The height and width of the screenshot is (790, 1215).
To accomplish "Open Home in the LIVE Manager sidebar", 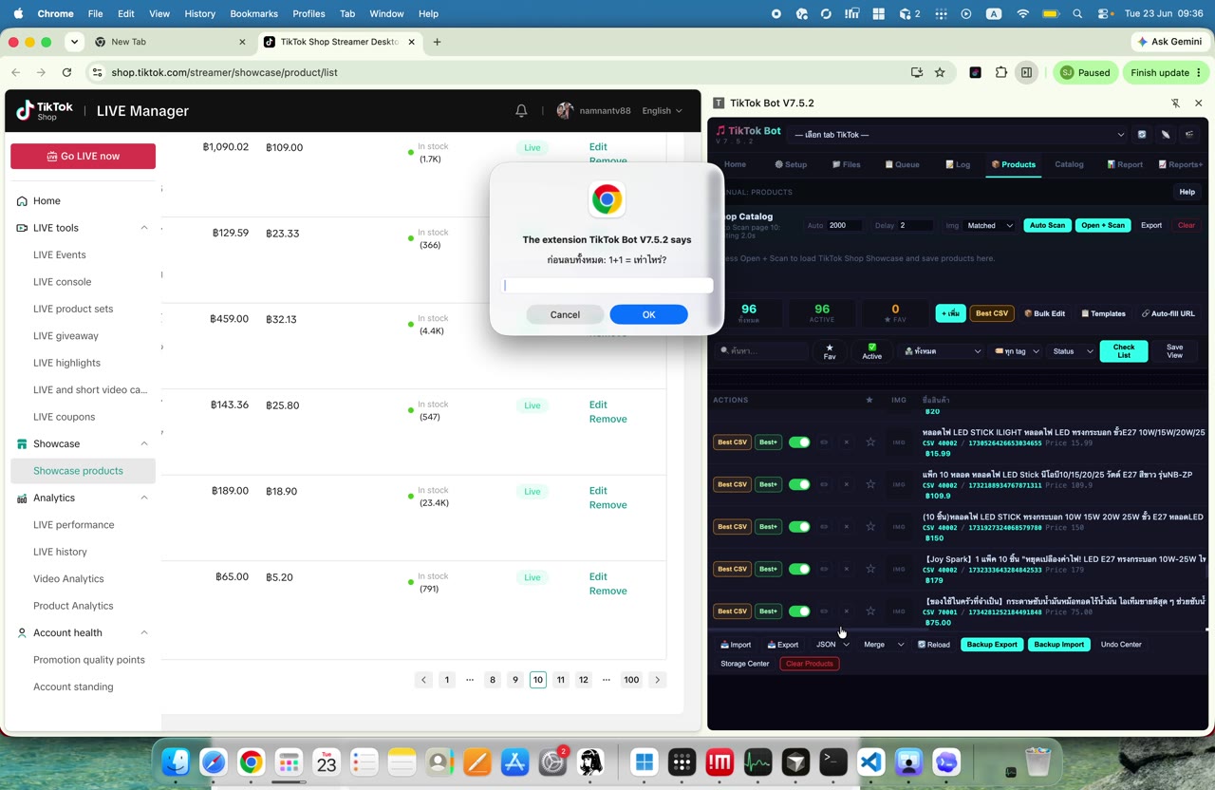I will pos(47,200).
